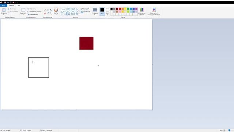
Task: Open the Brushes dropdown arrow
Action: (x=56, y=15)
